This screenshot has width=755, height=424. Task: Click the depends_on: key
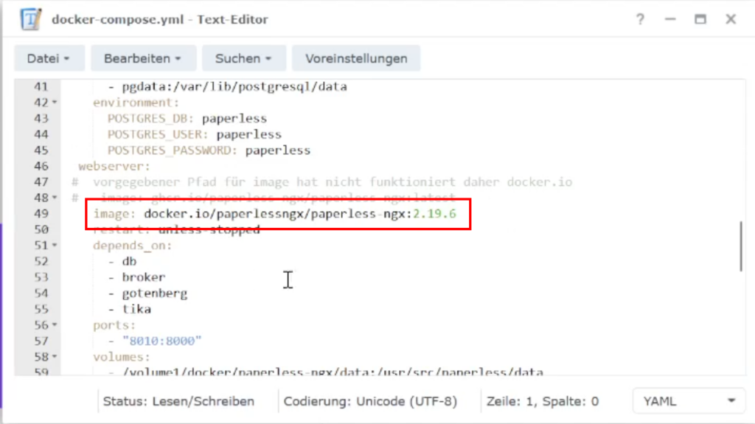tap(133, 246)
